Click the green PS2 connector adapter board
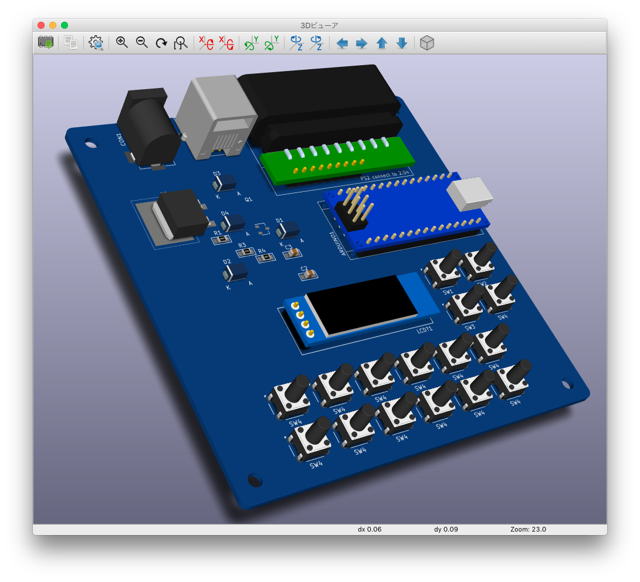This screenshot has width=640, height=582. [x=337, y=161]
